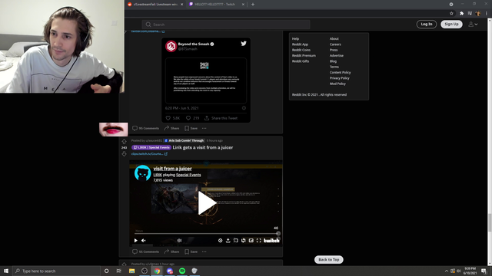Image resolution: width=492 pixels, height=276 pixels.
Task: Like the Beyond the Smash tweet
Action: [x=168, y=118]
